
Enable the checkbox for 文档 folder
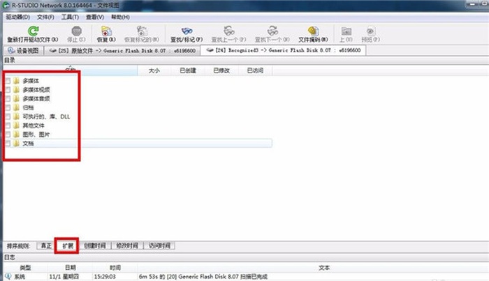coord(8,144)
